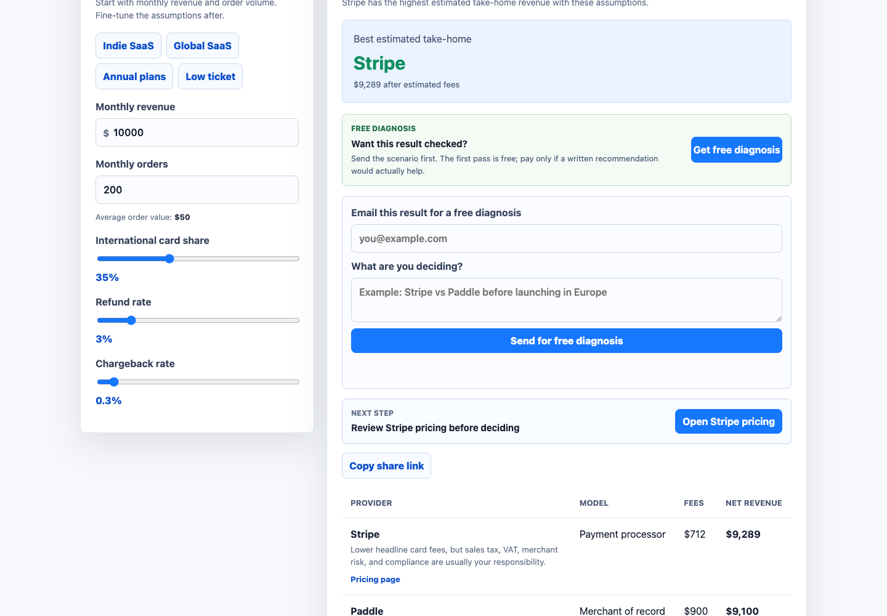This screenshot has width=887, height=616.
Task: Focus the email address field
Action: [x=567, y=238]
